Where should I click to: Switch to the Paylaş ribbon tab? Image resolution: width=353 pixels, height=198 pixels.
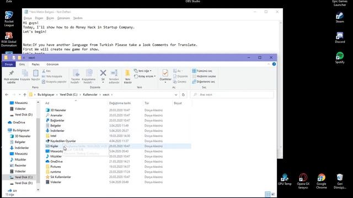35,64
